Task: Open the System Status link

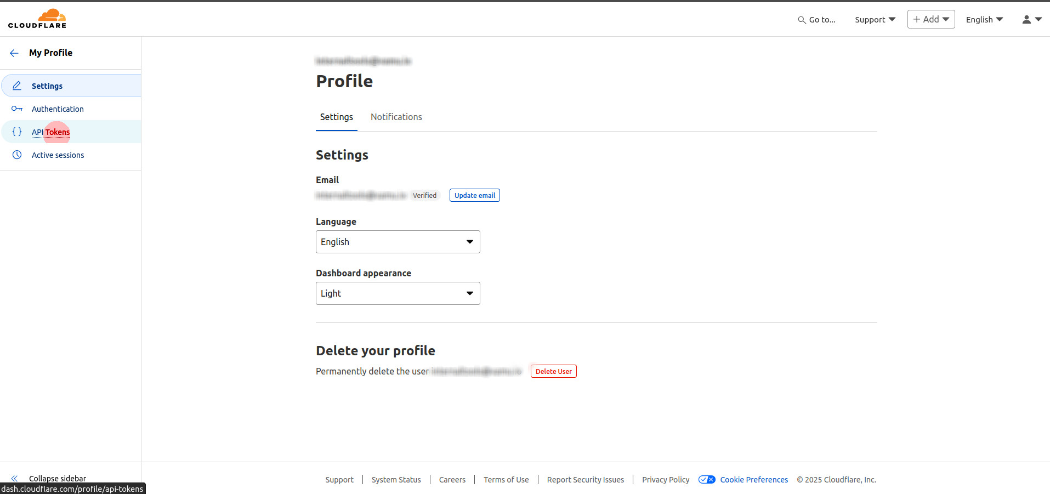Action: pos(396,480)
